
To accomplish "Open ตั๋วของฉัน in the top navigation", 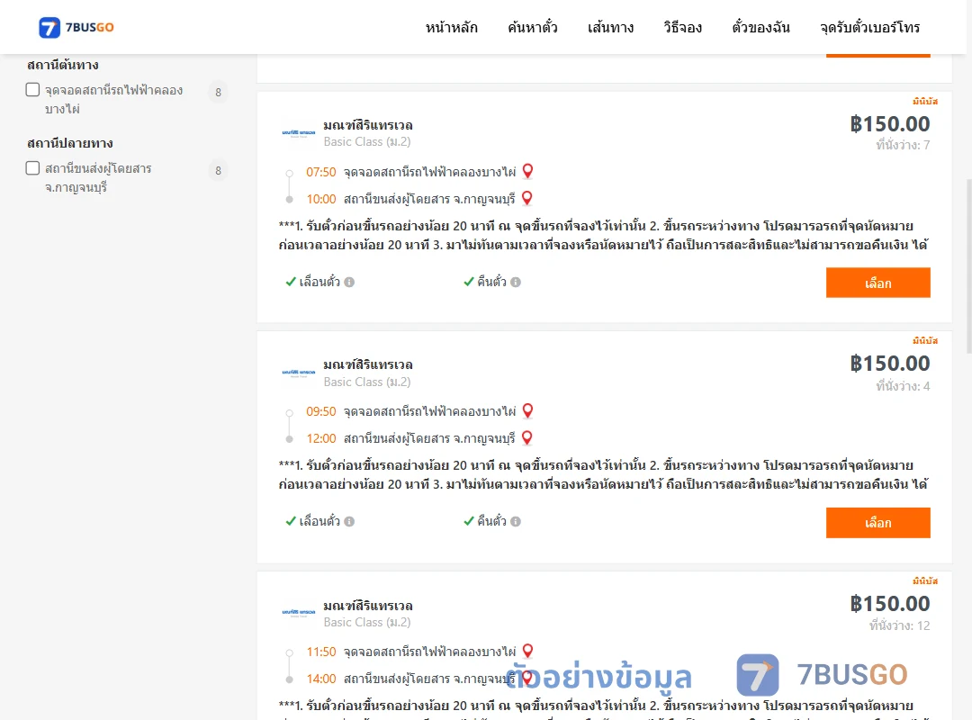I will (760, 27).
